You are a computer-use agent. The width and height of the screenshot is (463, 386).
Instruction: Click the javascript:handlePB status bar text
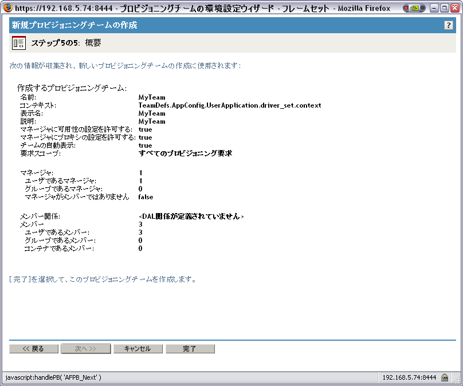(53, 377)
